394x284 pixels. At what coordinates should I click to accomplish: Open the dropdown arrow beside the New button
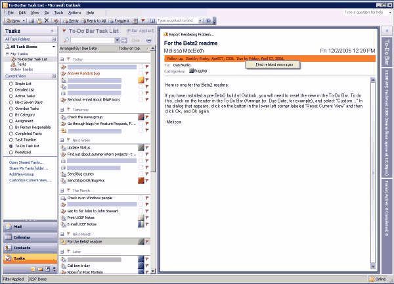tap(24, 21)
